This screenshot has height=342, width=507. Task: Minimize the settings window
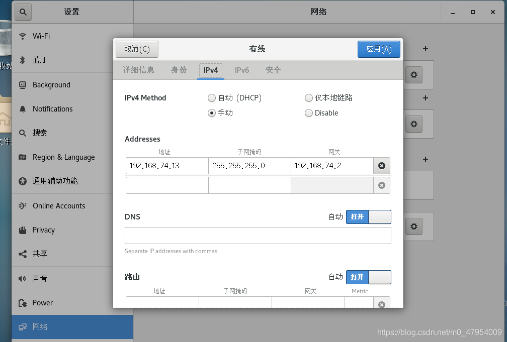click(x=453, y=12)
